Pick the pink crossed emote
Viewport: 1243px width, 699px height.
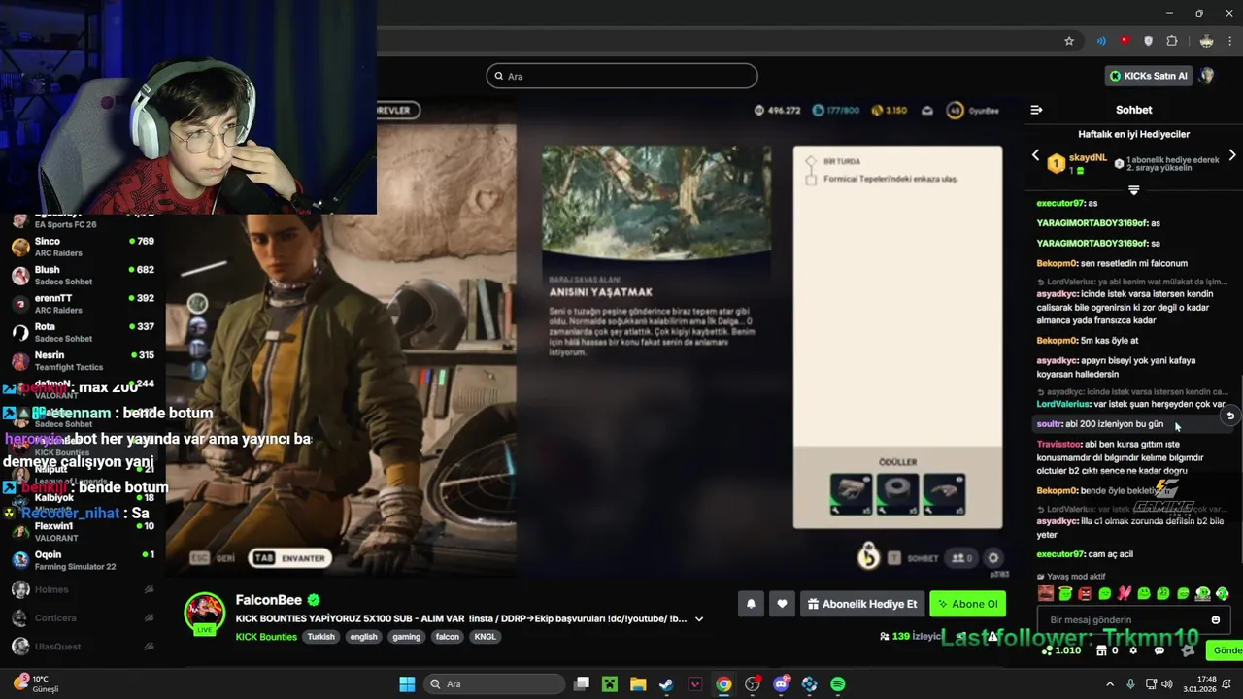1125,593
